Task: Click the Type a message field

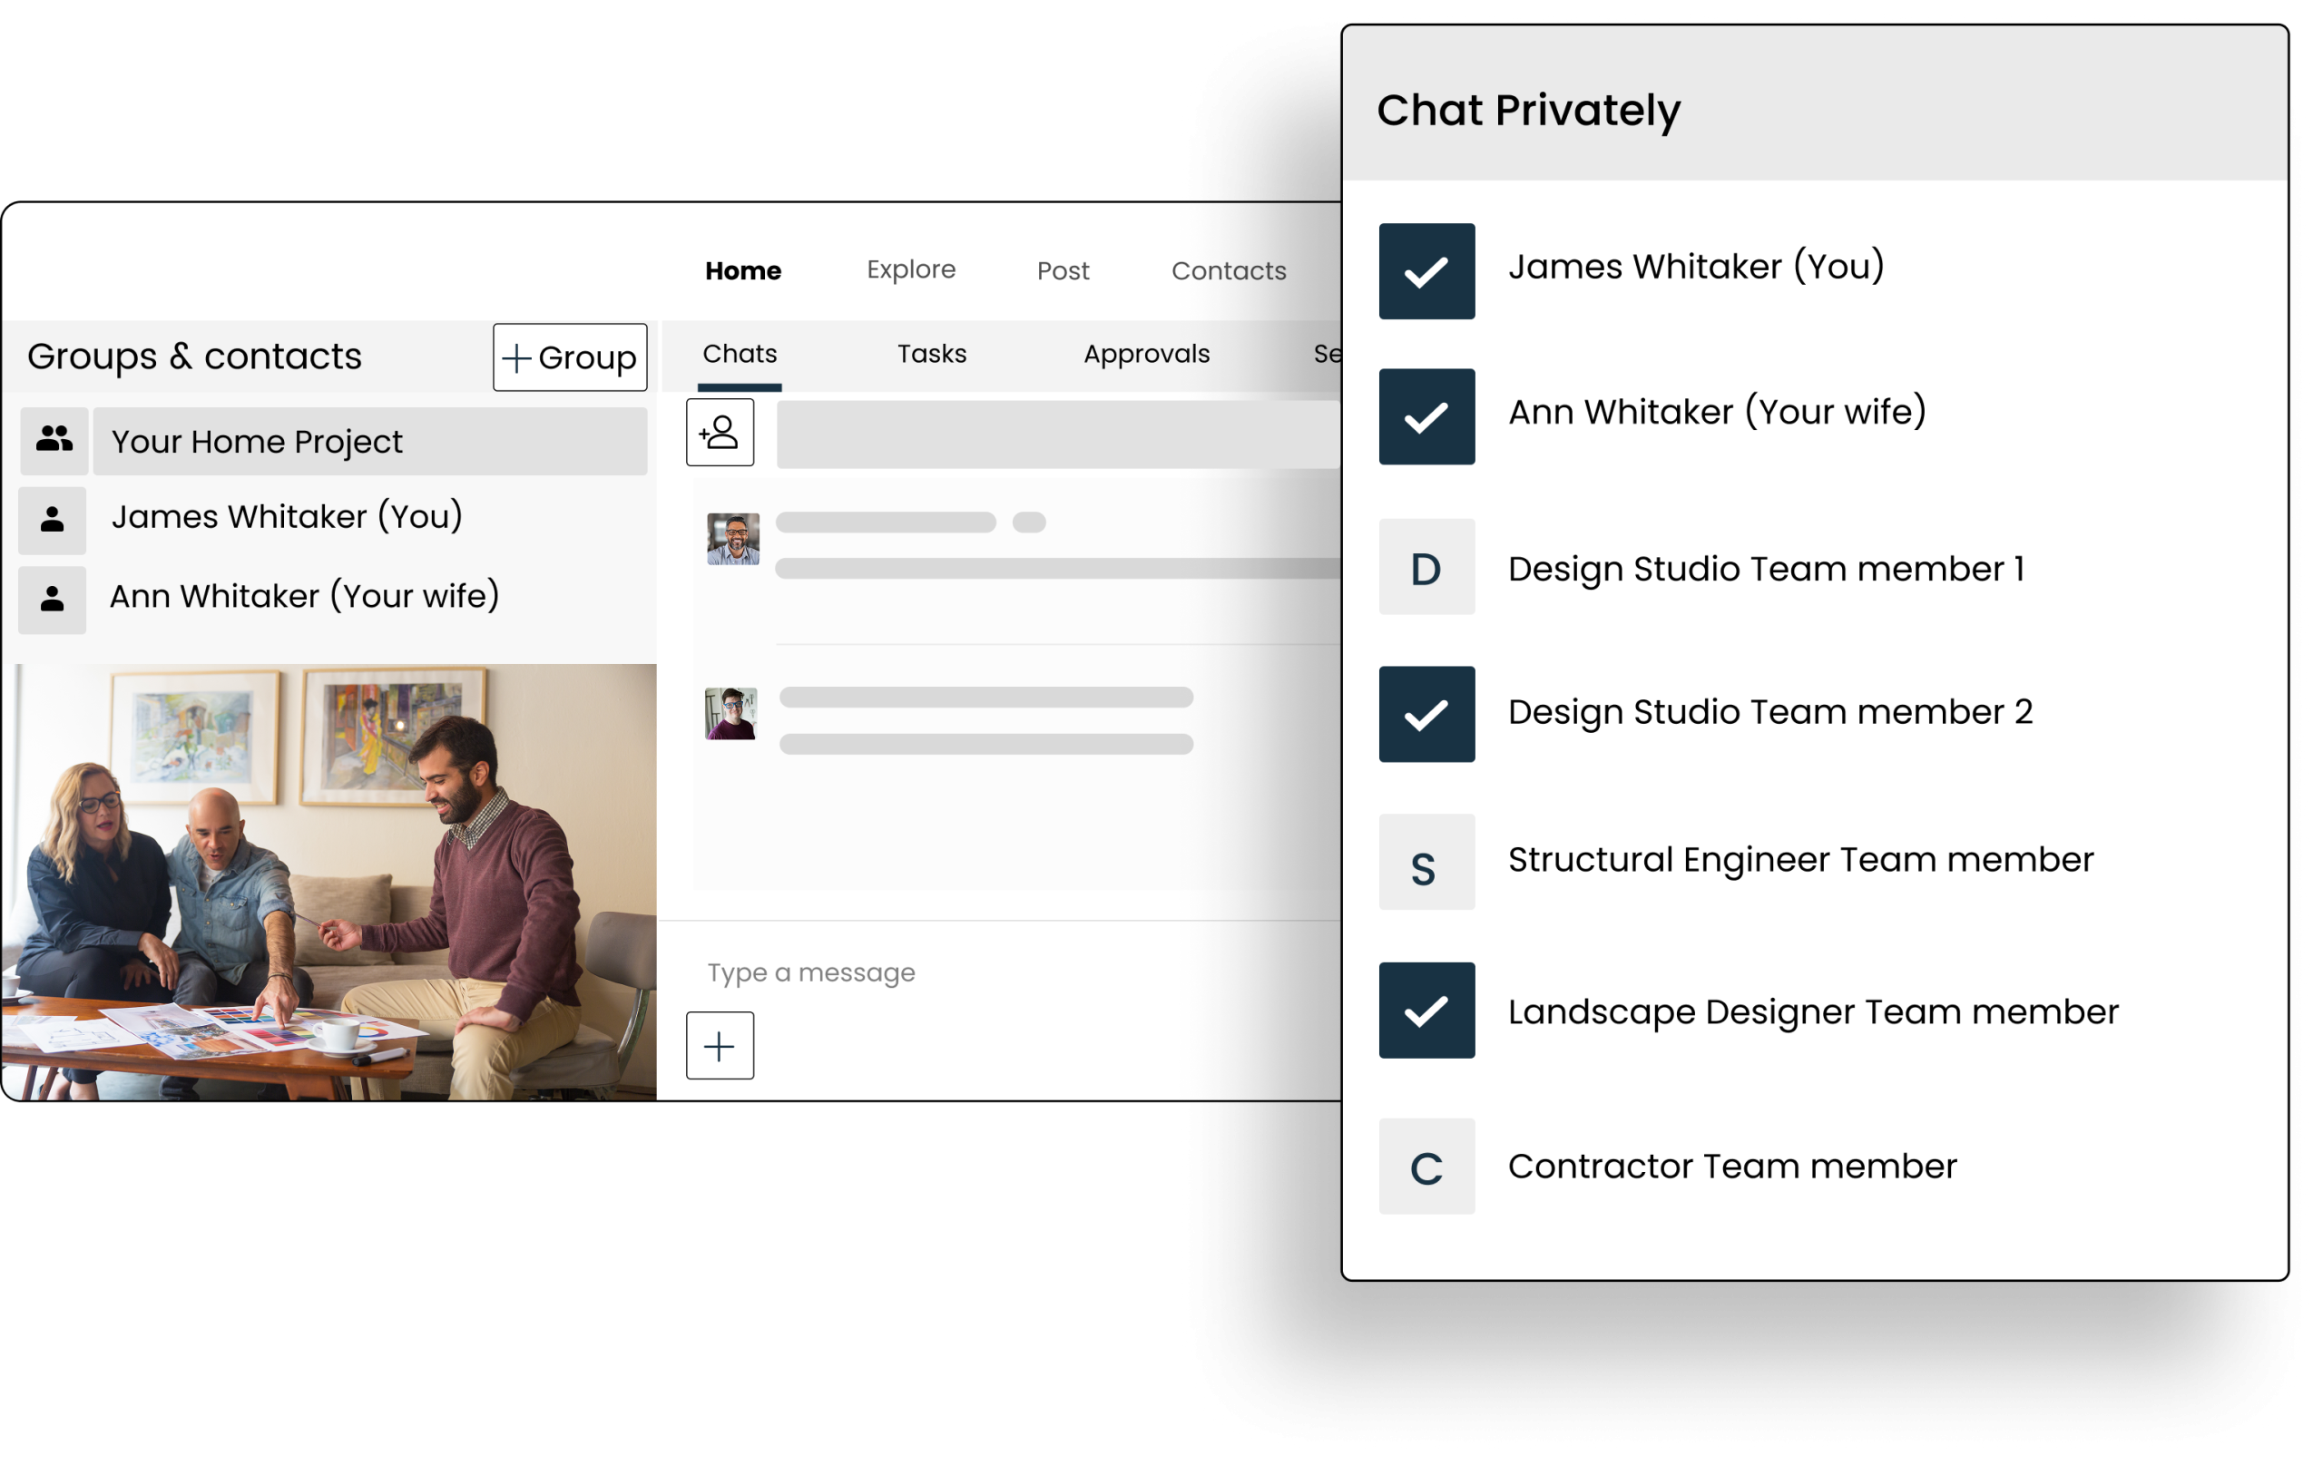Action: pos(810,972)
